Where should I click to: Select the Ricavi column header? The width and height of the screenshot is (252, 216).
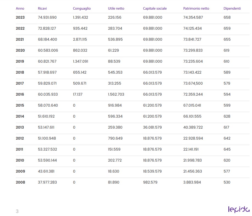coord(42,9)
